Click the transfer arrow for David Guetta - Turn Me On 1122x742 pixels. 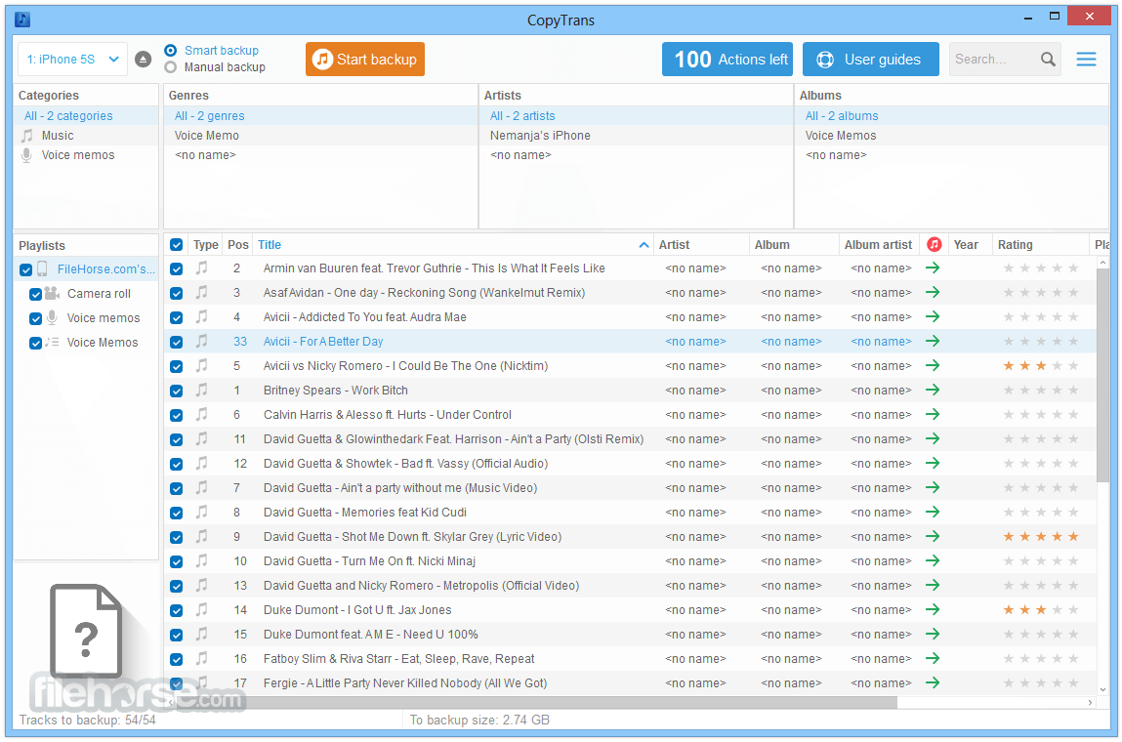[x=933, y=561]
